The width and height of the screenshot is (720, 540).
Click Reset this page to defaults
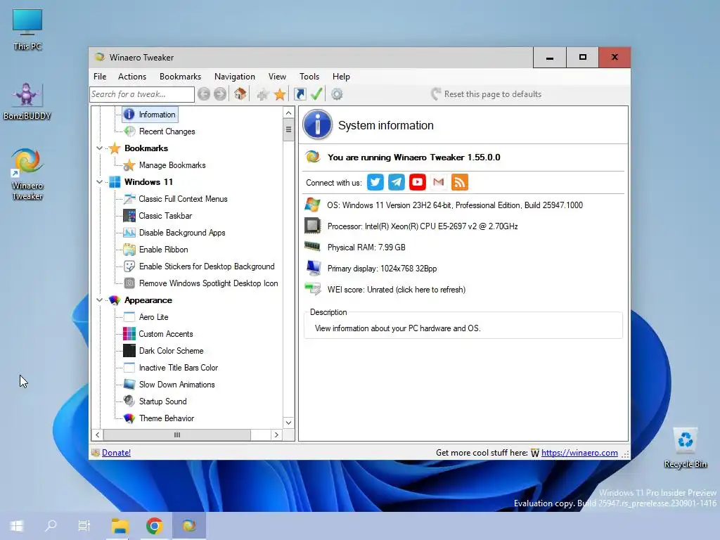click(487, 94)
